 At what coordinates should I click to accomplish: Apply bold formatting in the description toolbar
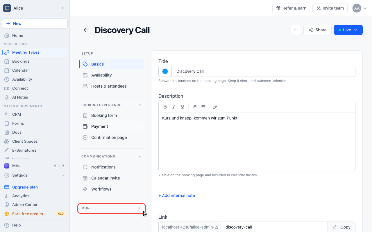pyautogui.click(x=165, y=107)
